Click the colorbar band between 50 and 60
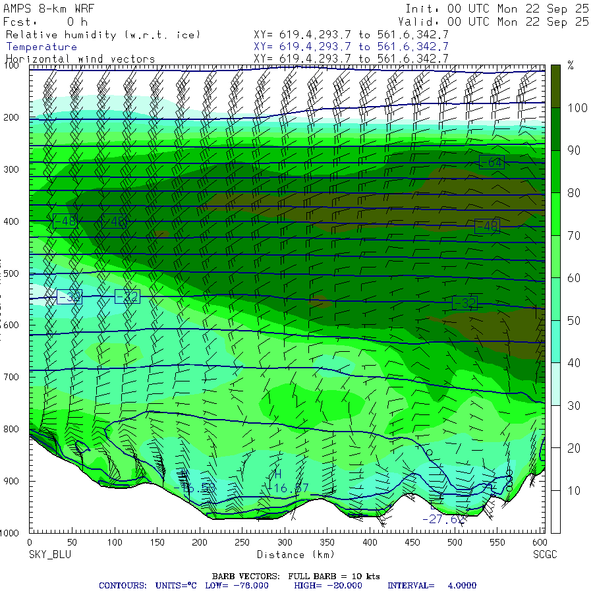The height and width of the screenshot is (593, 593). pyautogui.click(x=555, y=299)
